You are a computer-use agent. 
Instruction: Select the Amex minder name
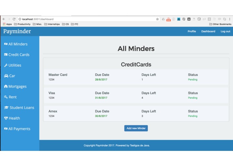[53, 111]
